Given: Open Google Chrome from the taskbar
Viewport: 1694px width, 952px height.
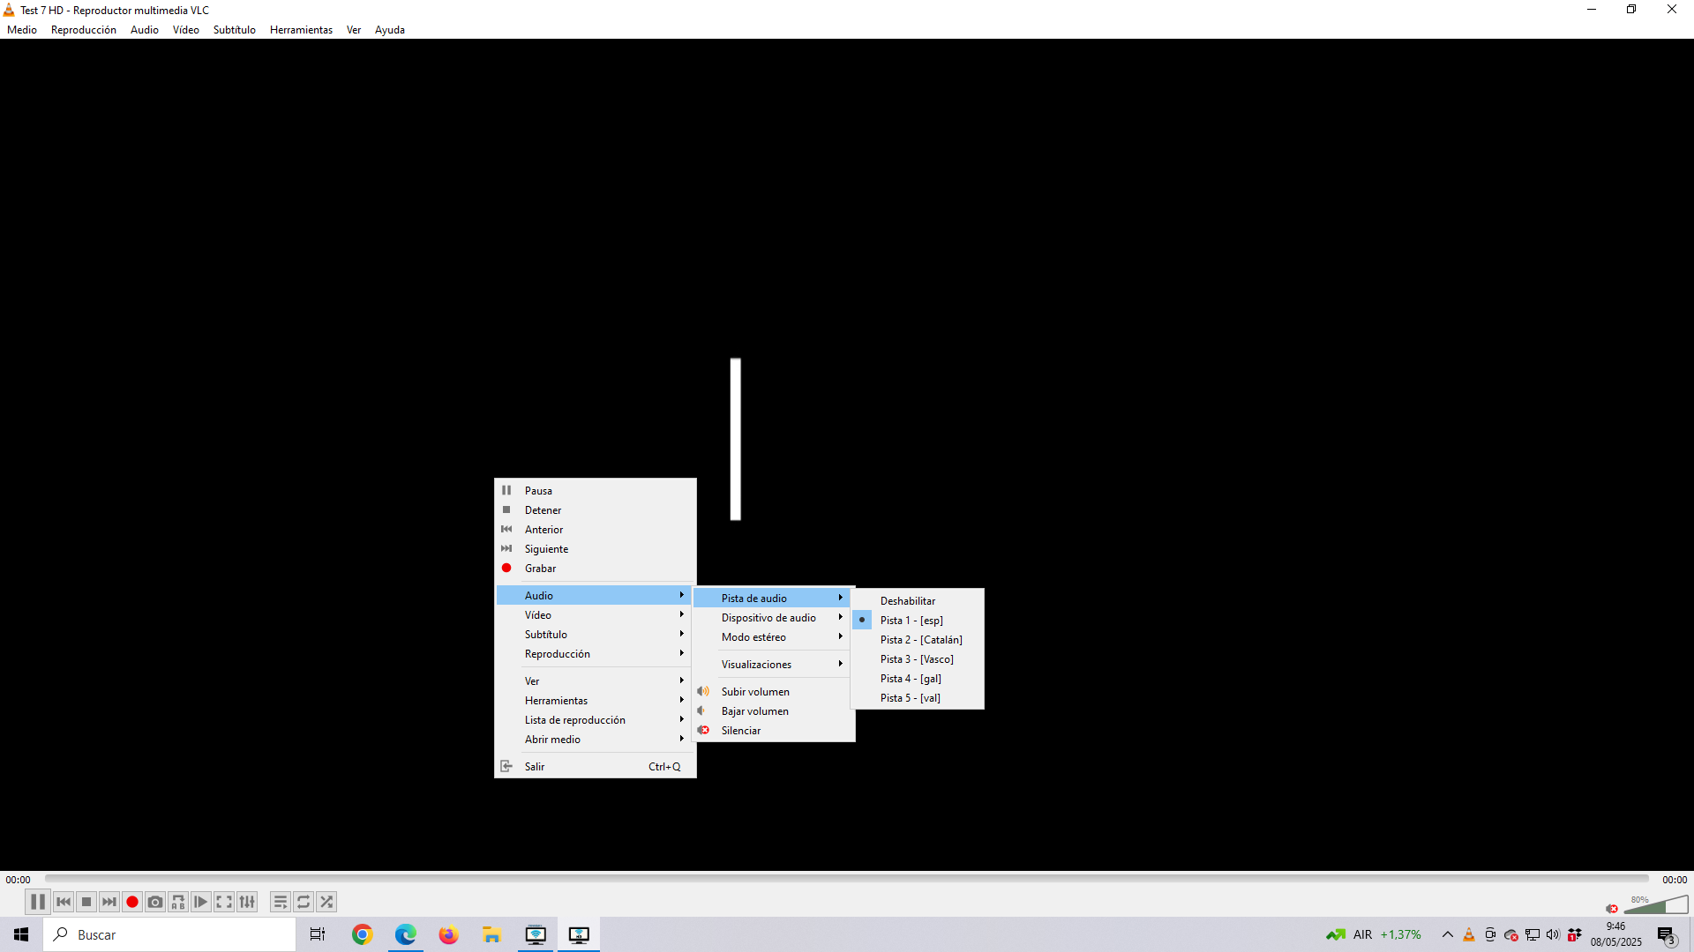Looking at the screenshot, I should point(362,934).
